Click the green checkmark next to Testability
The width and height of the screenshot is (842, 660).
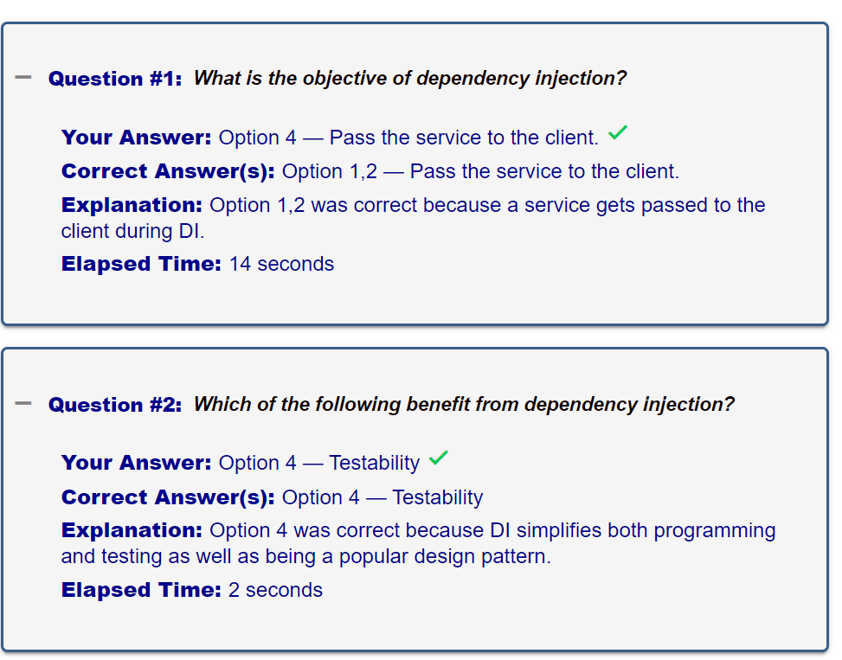coord(438,458)
